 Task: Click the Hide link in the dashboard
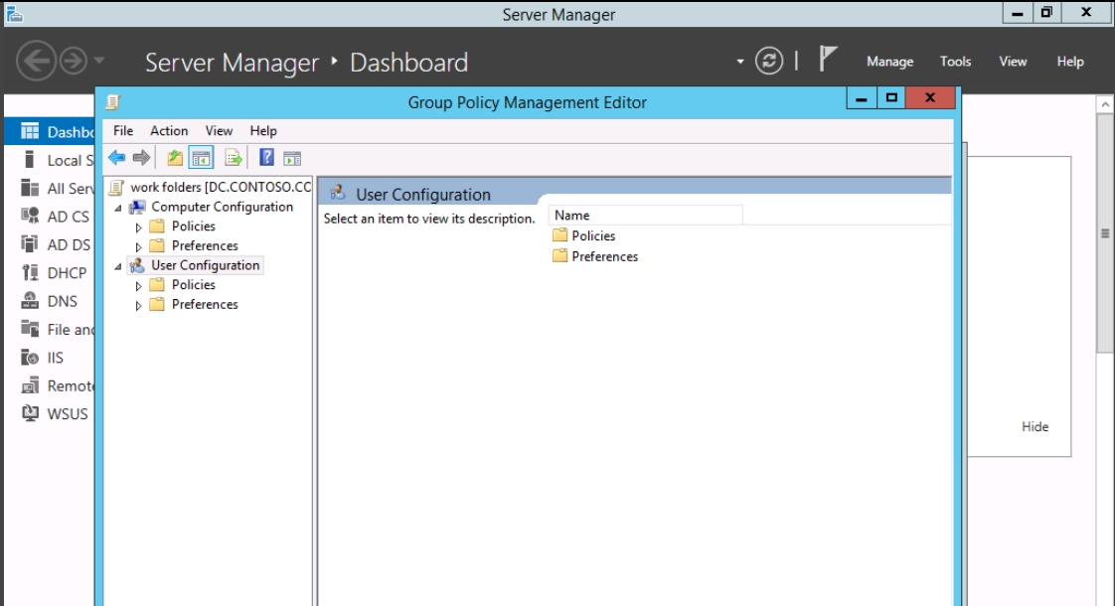(1035, 427)
